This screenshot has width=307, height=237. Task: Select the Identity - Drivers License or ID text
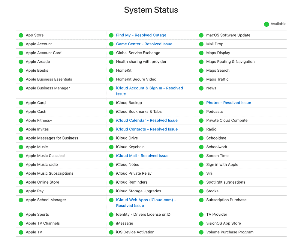[143, 214]
